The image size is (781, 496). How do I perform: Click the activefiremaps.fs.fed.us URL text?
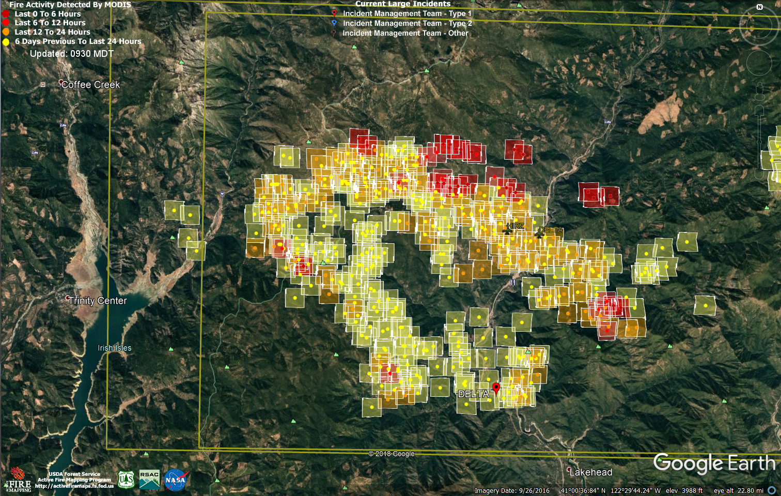[74, 486]
